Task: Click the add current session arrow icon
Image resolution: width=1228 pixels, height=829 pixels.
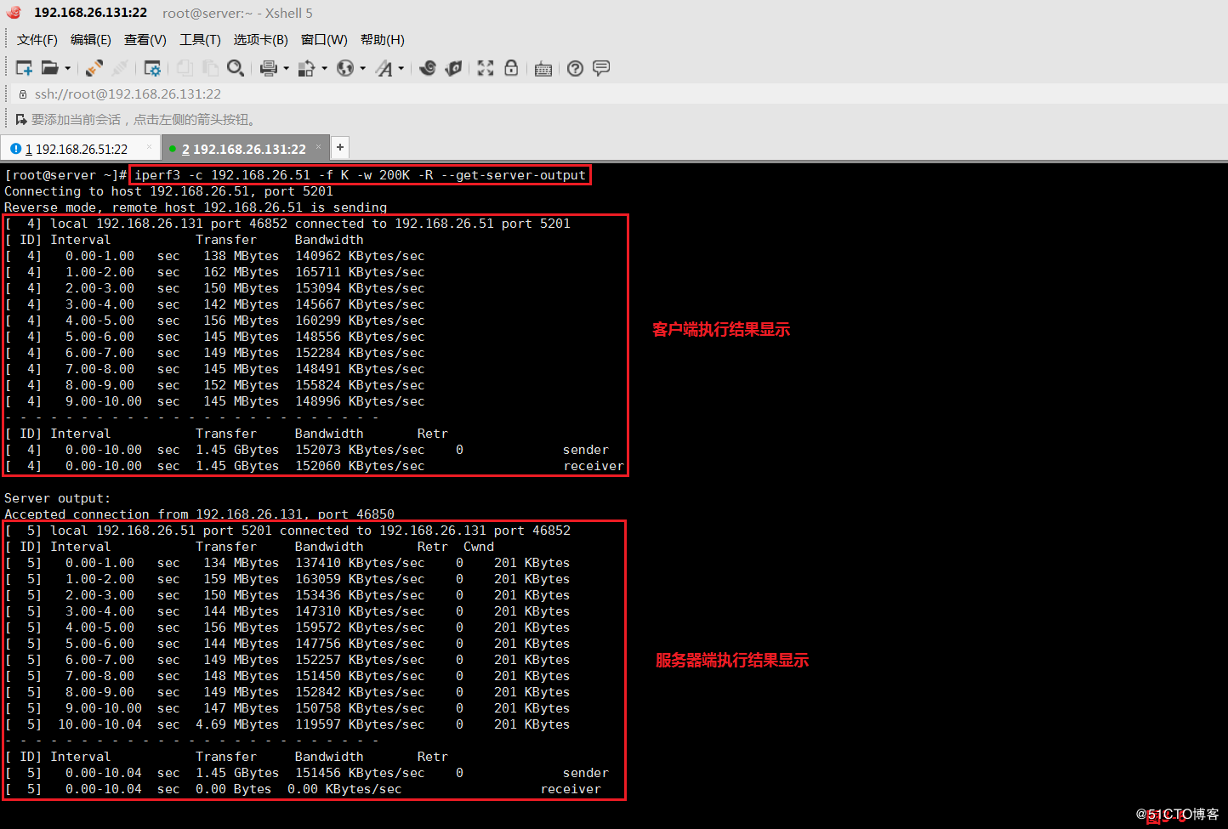Action: coord(21,119)
